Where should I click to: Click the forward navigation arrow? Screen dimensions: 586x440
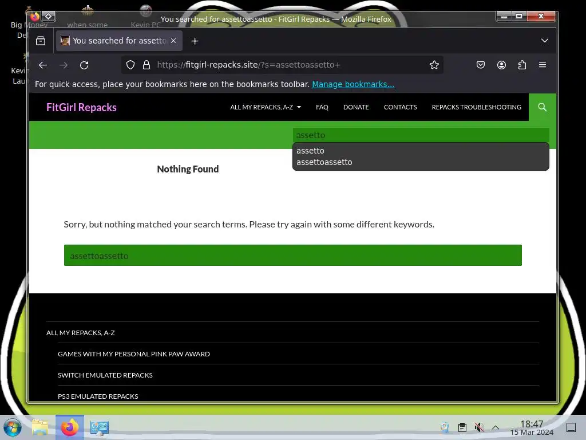click(x=64, y=65)
